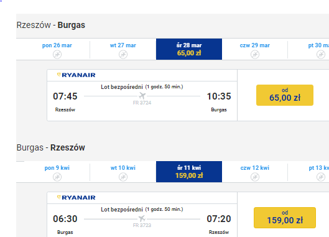This screenshot has width=329, height=237.
Task: Choose the pt 30 mar date tab
Action: click(308, 50)
